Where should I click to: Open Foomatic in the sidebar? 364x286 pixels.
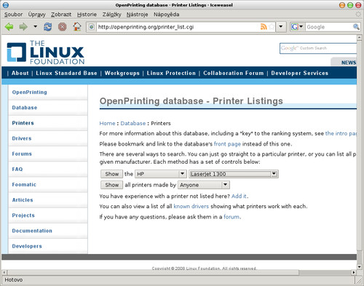[24, 185]
